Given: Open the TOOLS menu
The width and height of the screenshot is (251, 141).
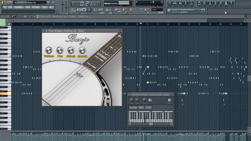Looking at the screenshot, I should [x=44, y=7].
